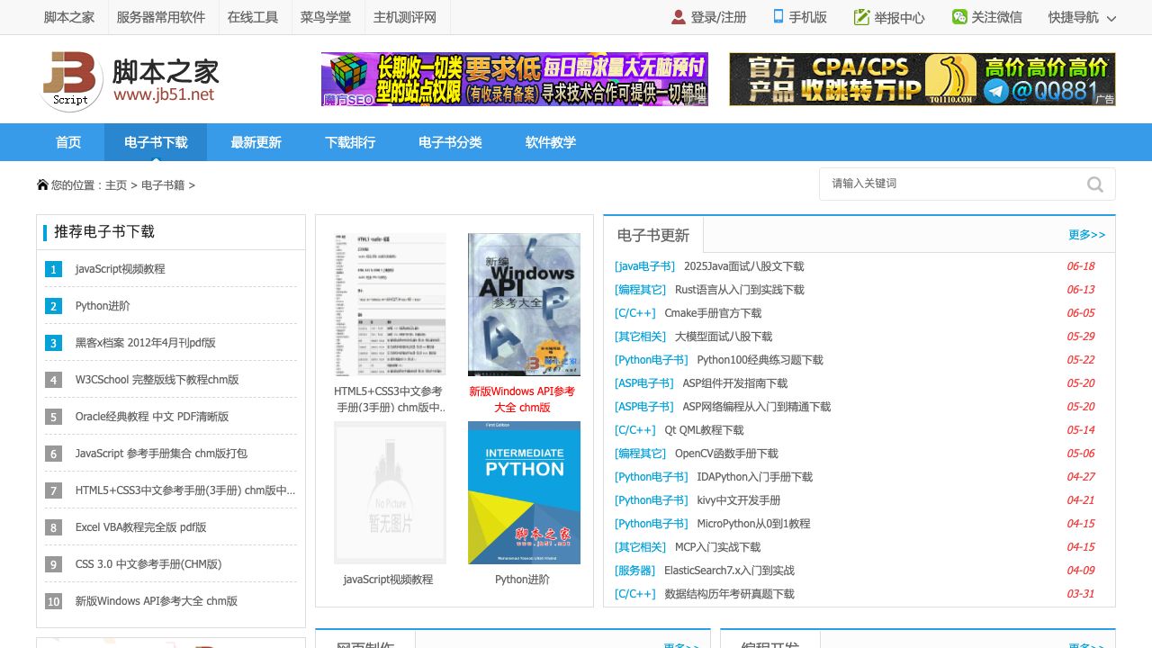
Task: Open the Intermediate Python book cover thumbnail
Action: click(x=524, y=492)
